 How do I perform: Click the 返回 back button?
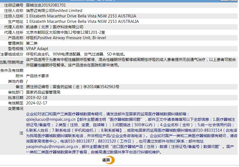(x=108, y=160)
